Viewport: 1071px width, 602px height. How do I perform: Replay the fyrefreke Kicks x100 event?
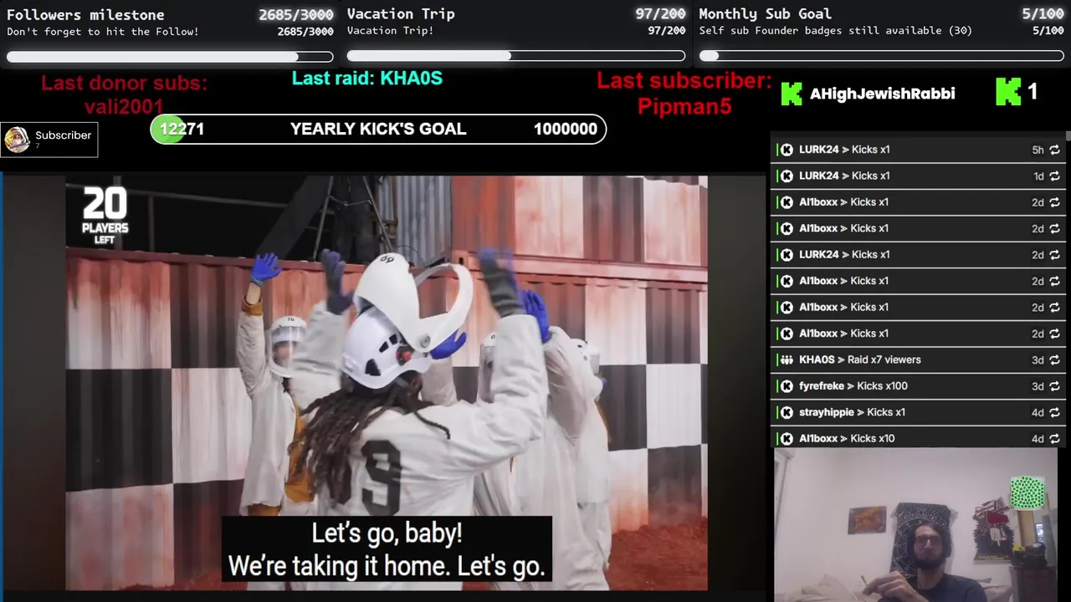[1054, 385]
